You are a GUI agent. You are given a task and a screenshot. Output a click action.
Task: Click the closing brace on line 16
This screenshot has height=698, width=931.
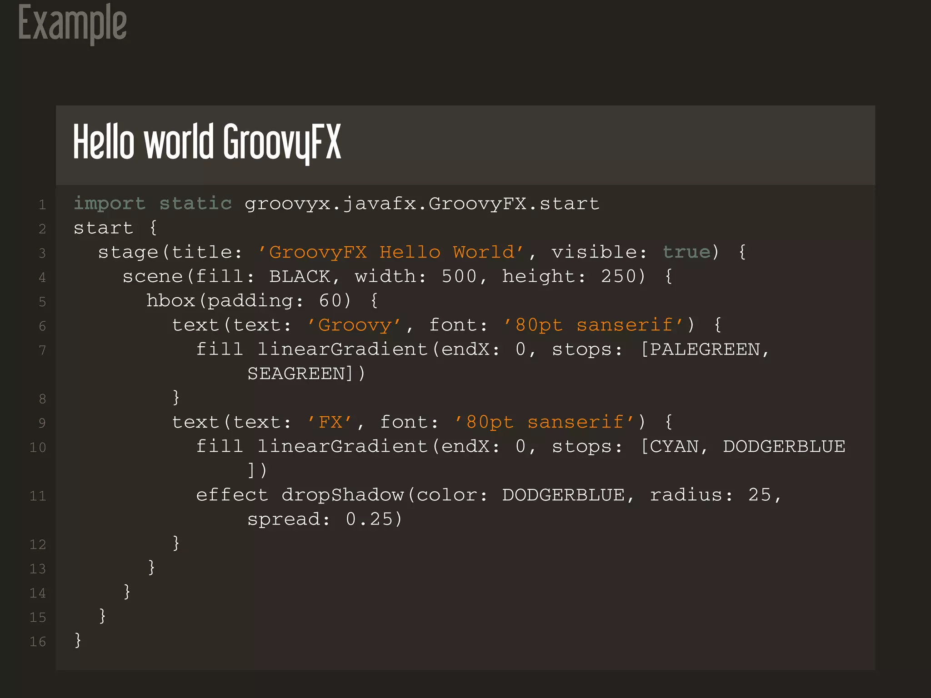click(x=78, y=640)
